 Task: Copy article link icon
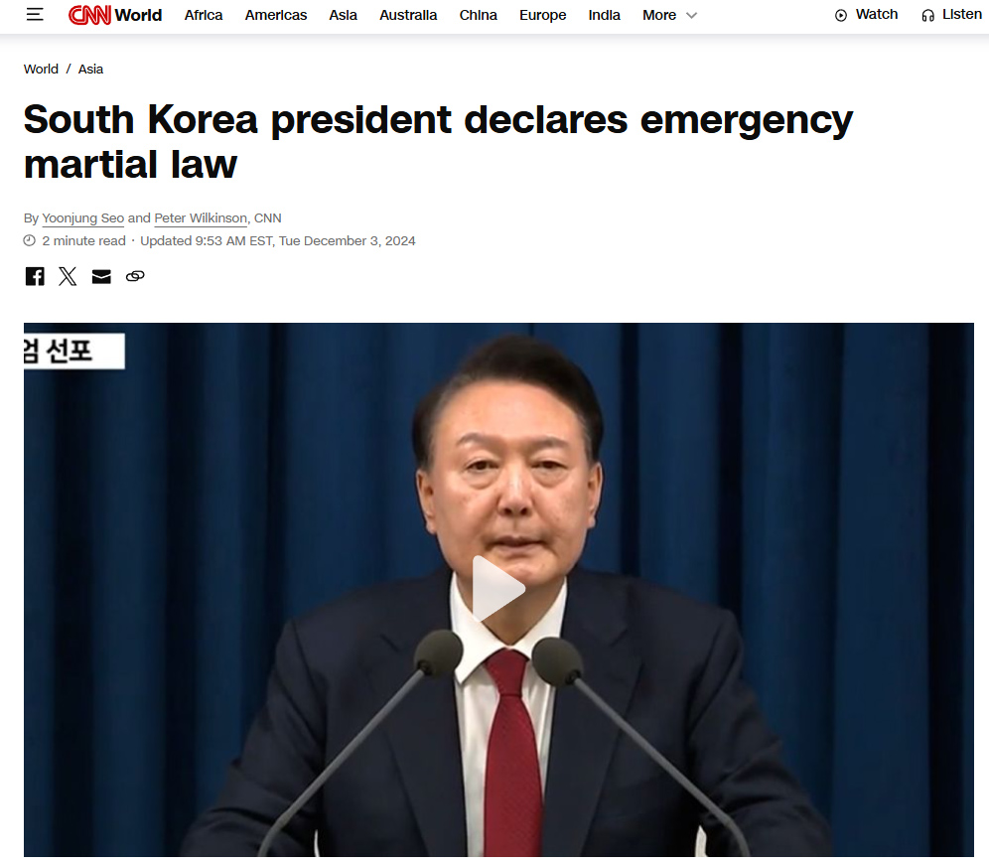click(135, 276)
